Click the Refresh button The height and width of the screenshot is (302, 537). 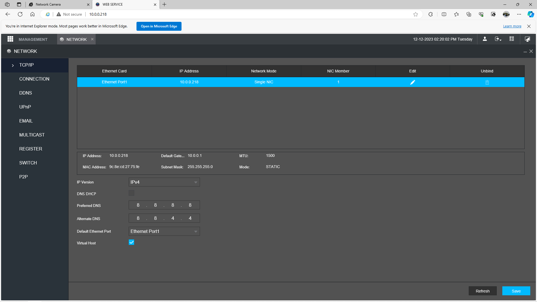(x=483, y=291)
